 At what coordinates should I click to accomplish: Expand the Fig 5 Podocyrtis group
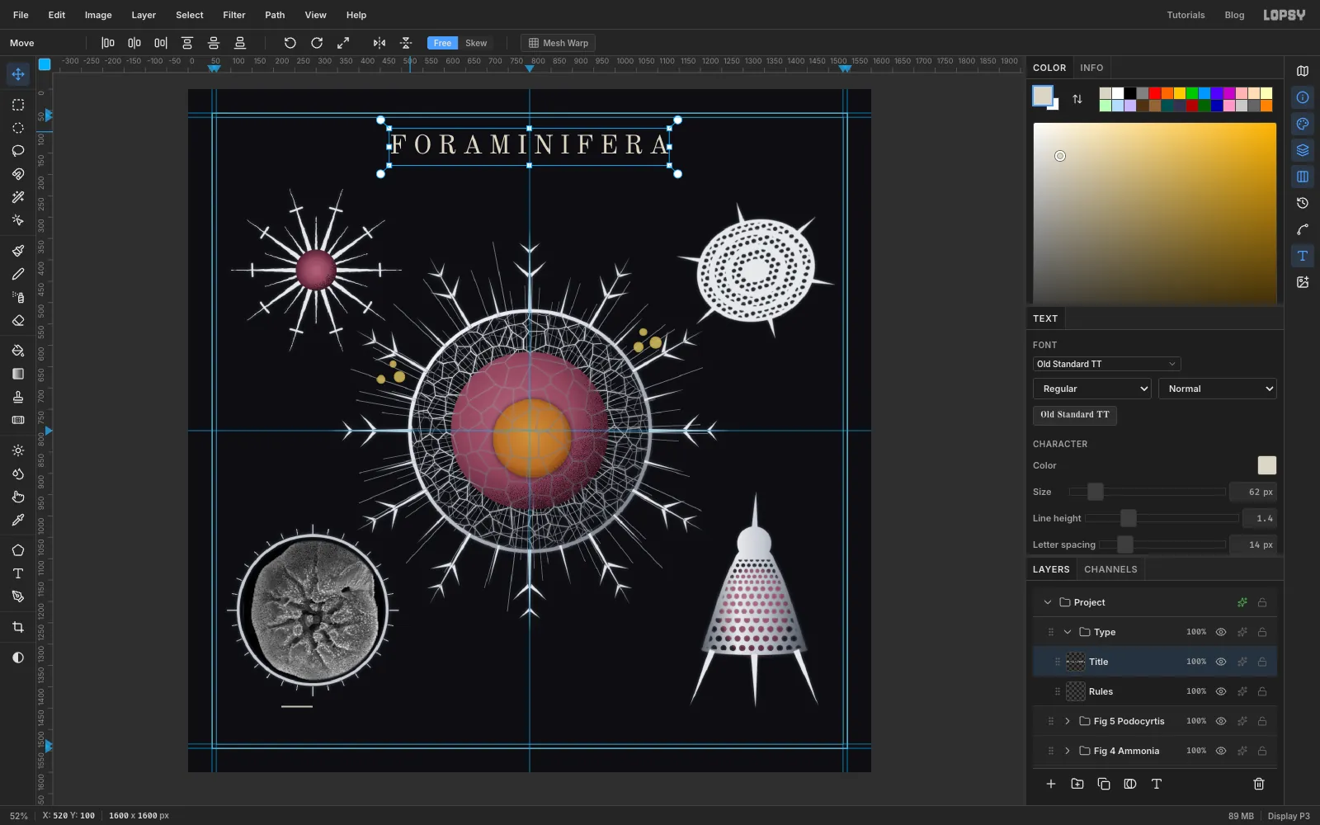[x=1068, y=721]
